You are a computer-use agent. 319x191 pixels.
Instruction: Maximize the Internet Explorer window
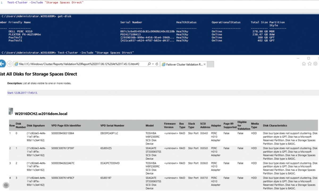pyautogui.click(x=308, y=58)
